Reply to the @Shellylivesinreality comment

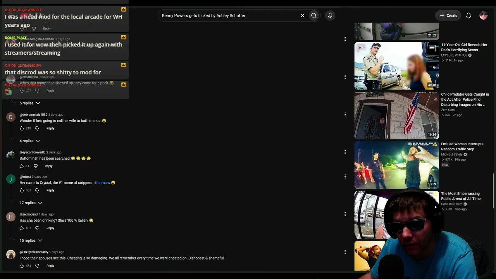tap(50, 266)
